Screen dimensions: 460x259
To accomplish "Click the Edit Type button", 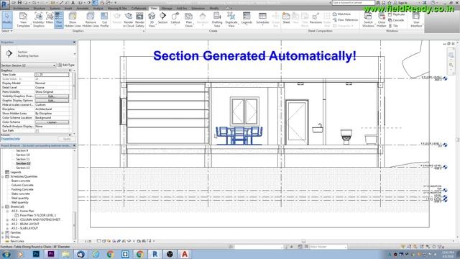I will [x=66, y=65].
